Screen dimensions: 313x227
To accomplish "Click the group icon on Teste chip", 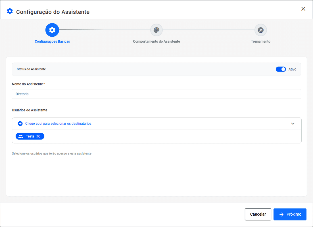I will 21,136.
